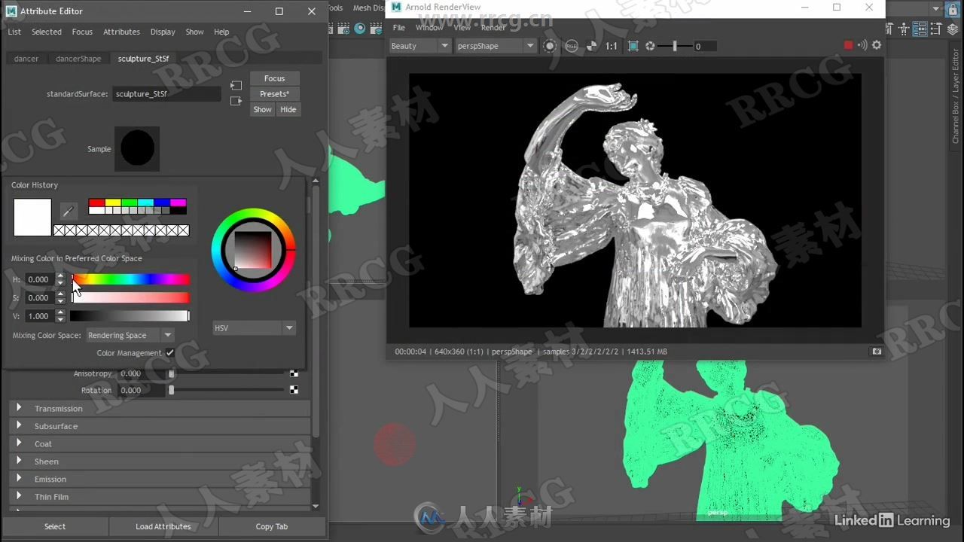
Task: Toggle RGB channel display in RenderView
Action: coord(571,46)
